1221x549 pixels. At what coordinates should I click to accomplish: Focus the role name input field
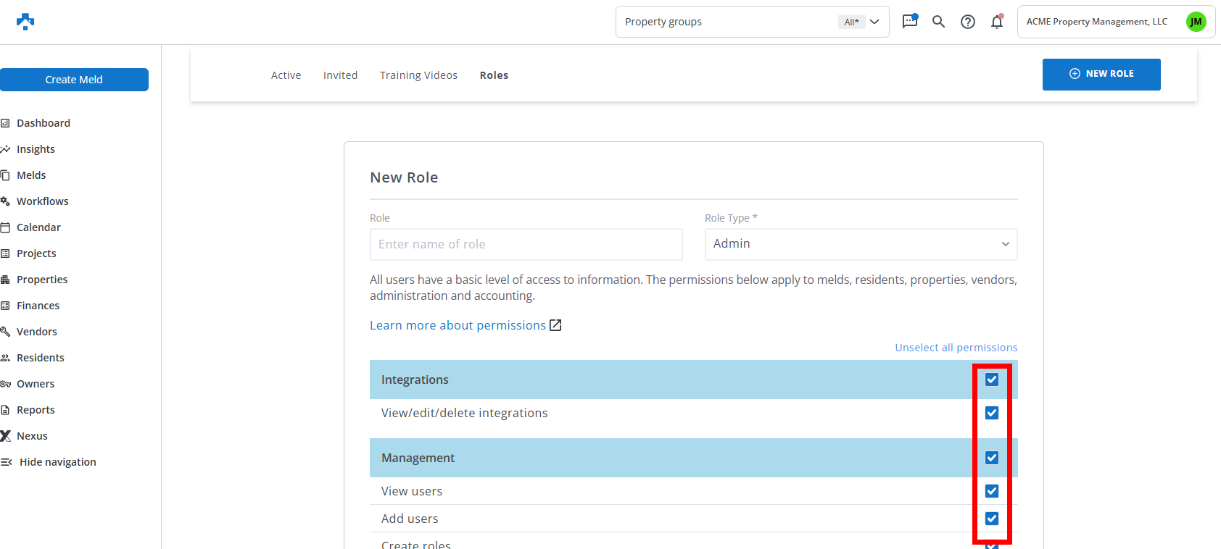point(526,244)
